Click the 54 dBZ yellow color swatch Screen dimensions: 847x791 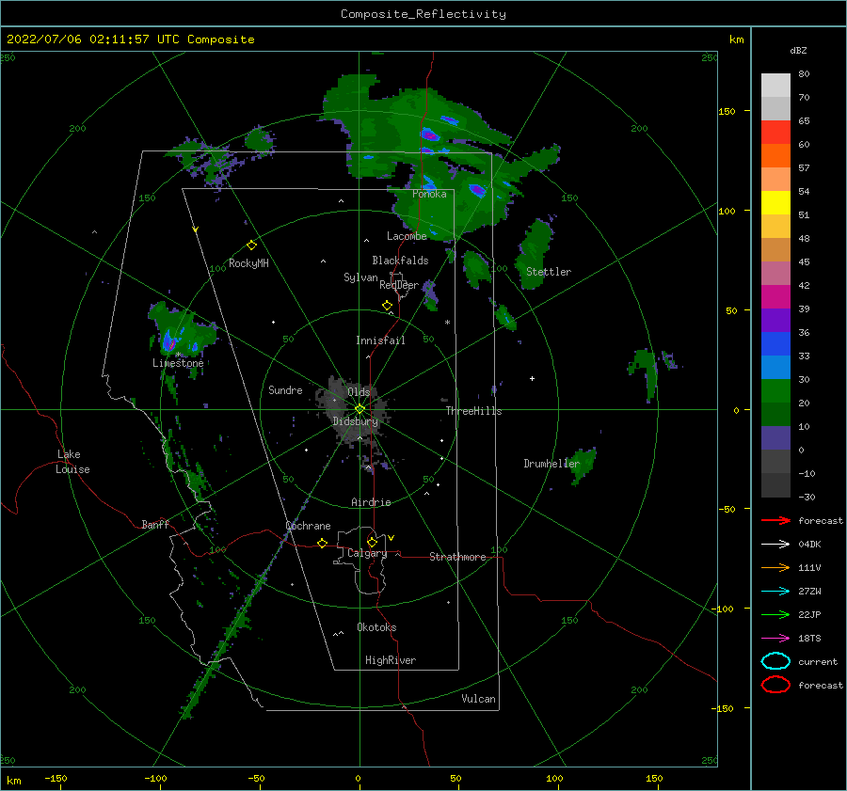click(775, 202)
